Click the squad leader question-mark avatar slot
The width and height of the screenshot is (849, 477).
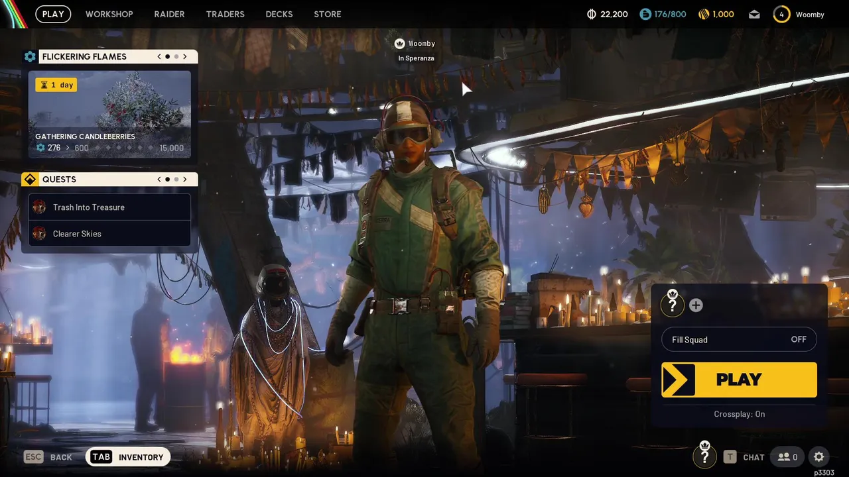(x=672, y=305)
